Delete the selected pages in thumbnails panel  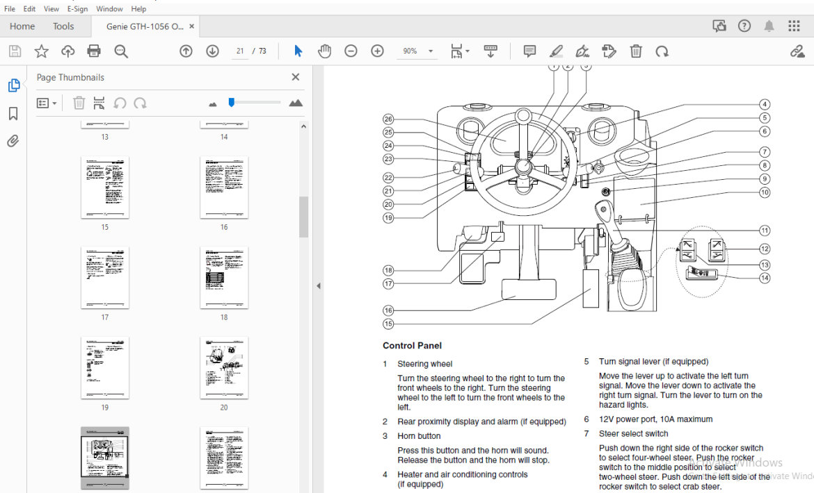point(79,103)
